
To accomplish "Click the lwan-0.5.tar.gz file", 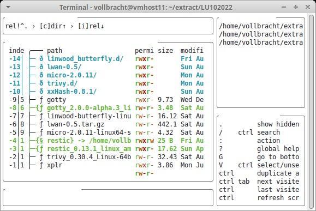I will 106,124.
